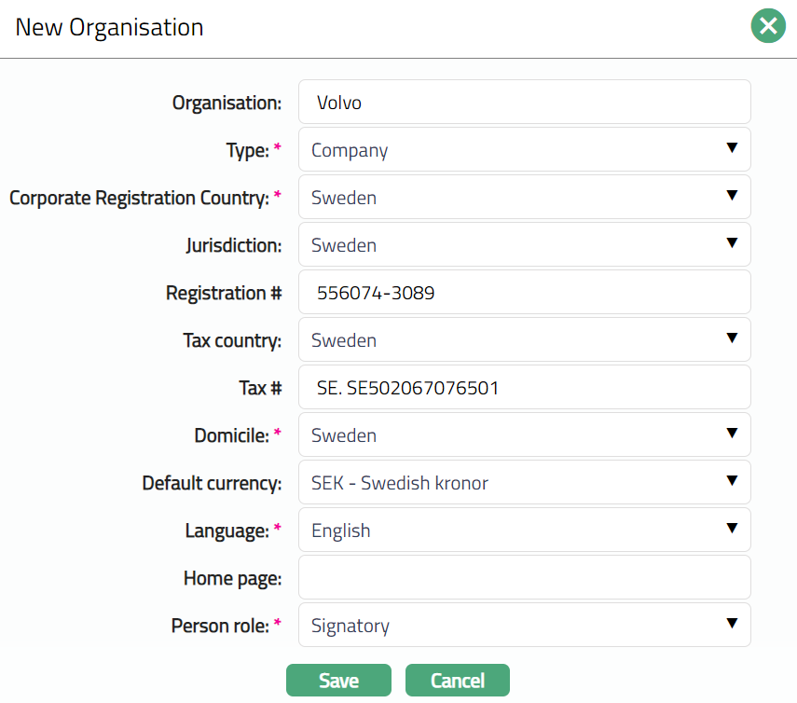Open the Type dropdown showing Company

[x=524, y=149]
